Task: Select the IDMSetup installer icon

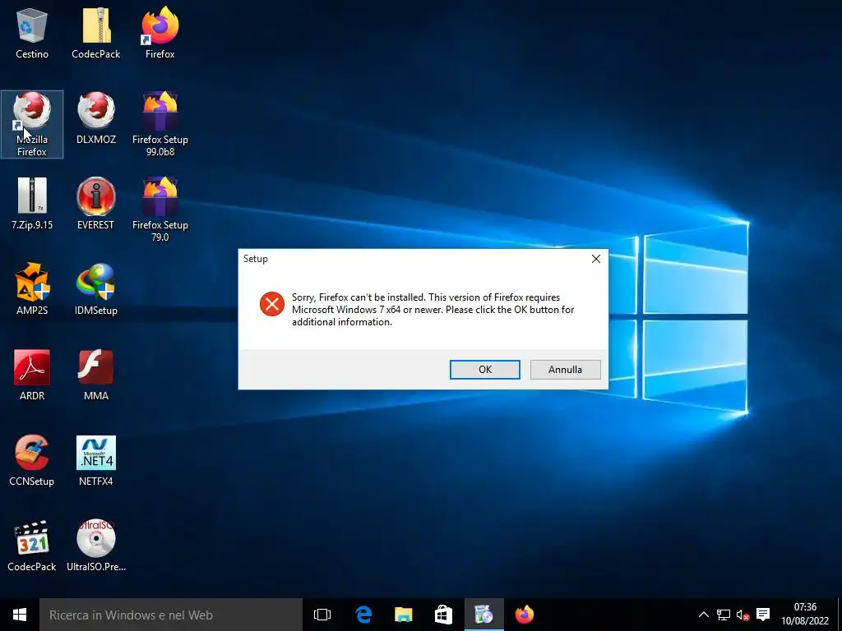Action: tap(96, 289)
